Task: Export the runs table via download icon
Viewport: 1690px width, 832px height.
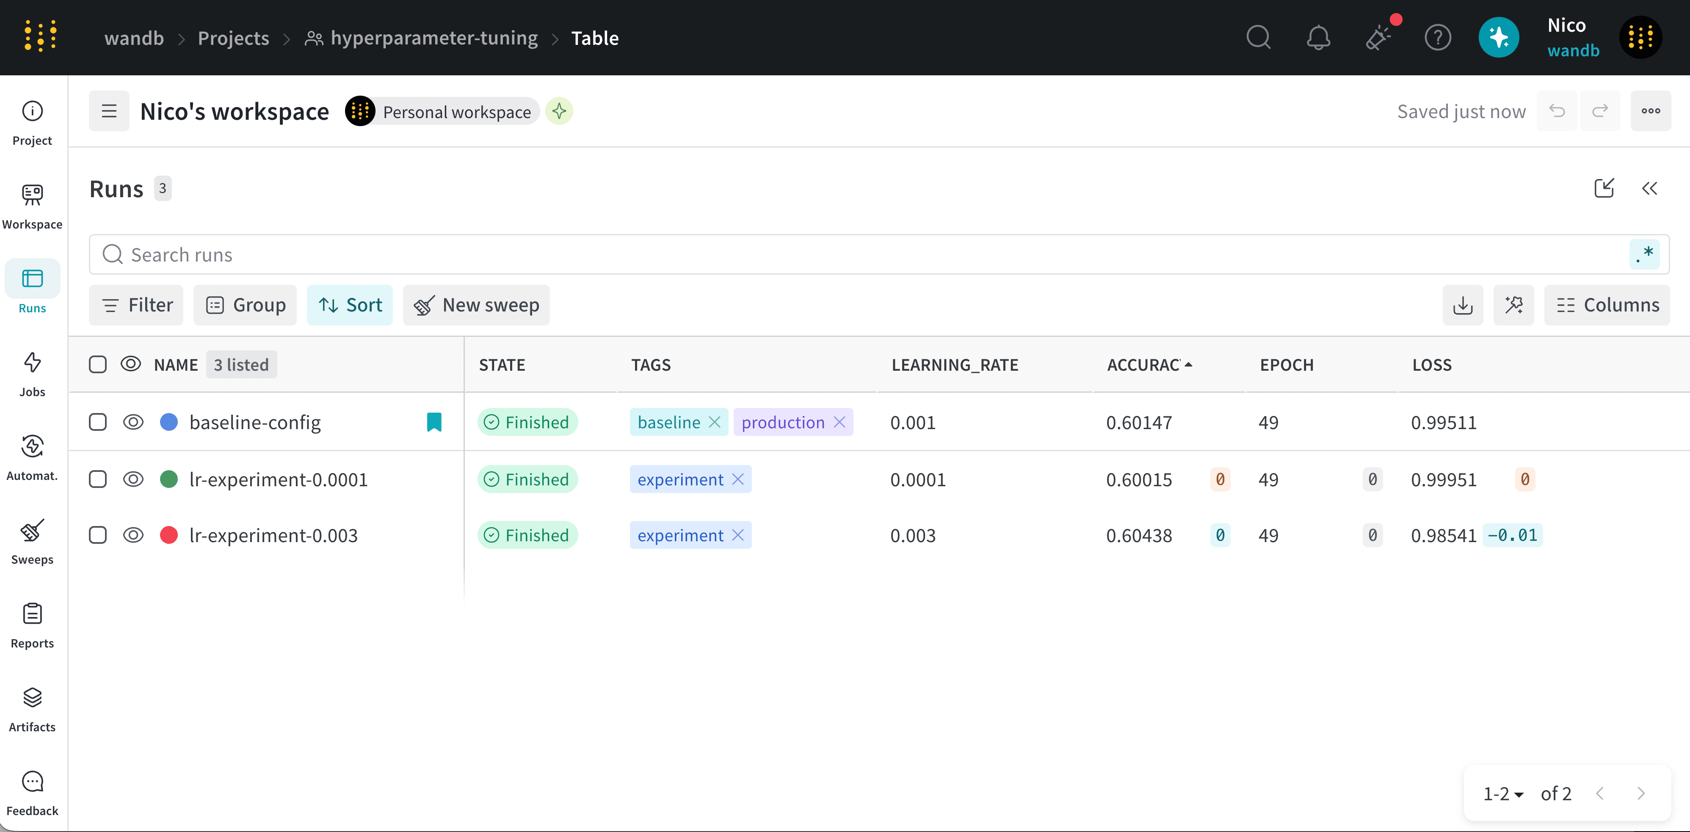Action: click(1463, 305)
